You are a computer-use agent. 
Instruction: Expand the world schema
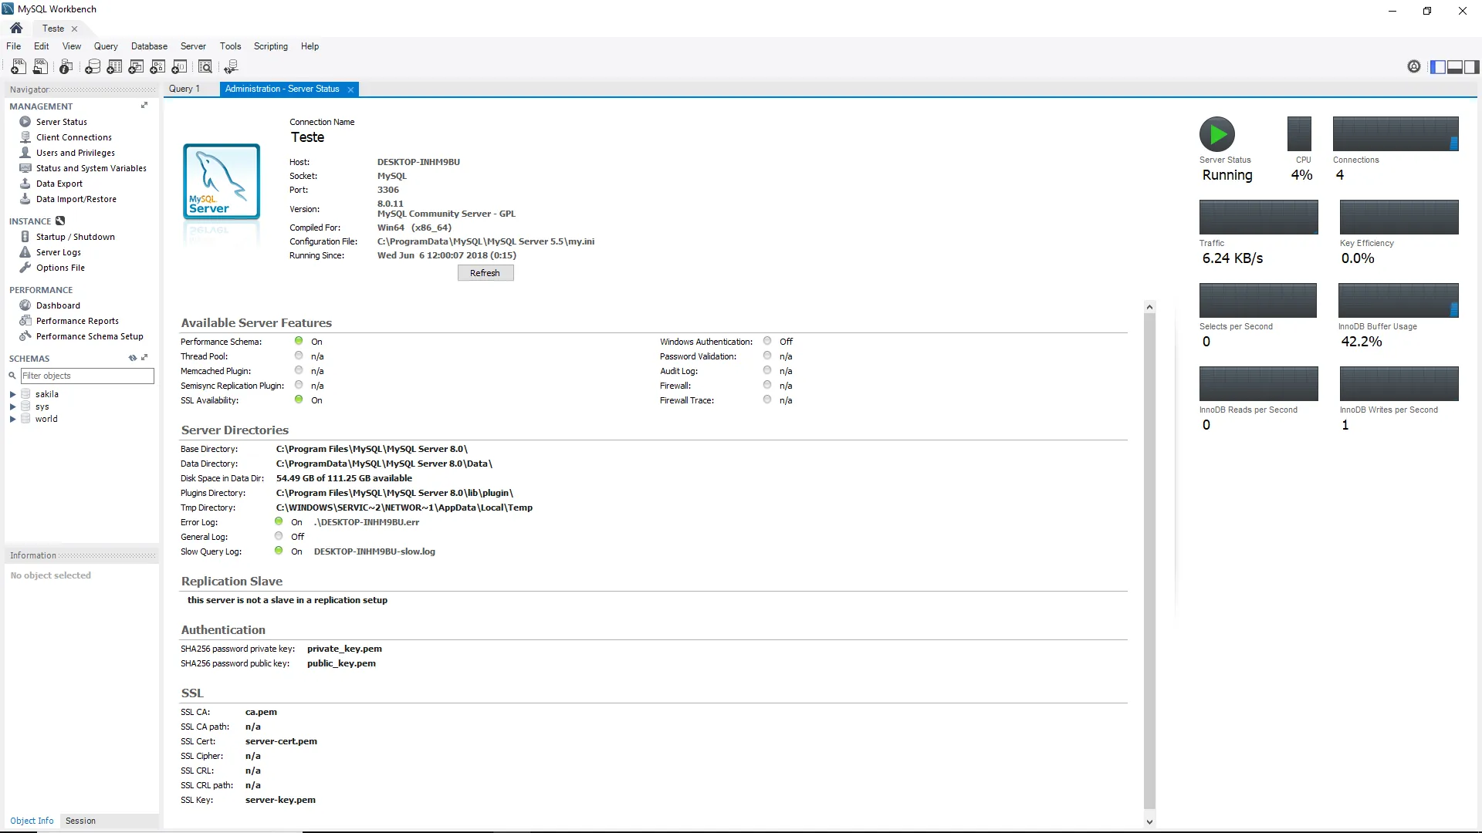coord(12,419)
